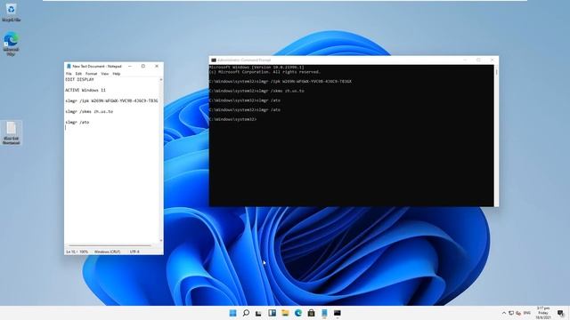Click Command Prompt vertical scrollbar
The width and height of the screenshot is (570, 320).
tap(496, 136)
